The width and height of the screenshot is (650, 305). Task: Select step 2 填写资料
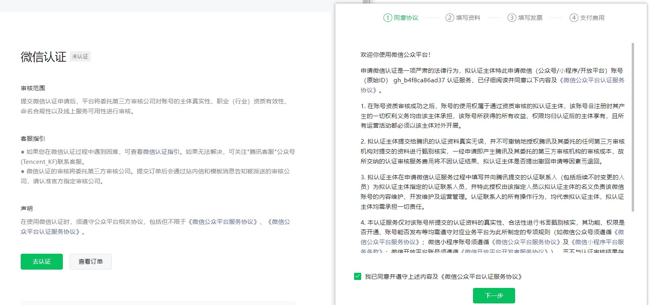(x=463, y=17)
